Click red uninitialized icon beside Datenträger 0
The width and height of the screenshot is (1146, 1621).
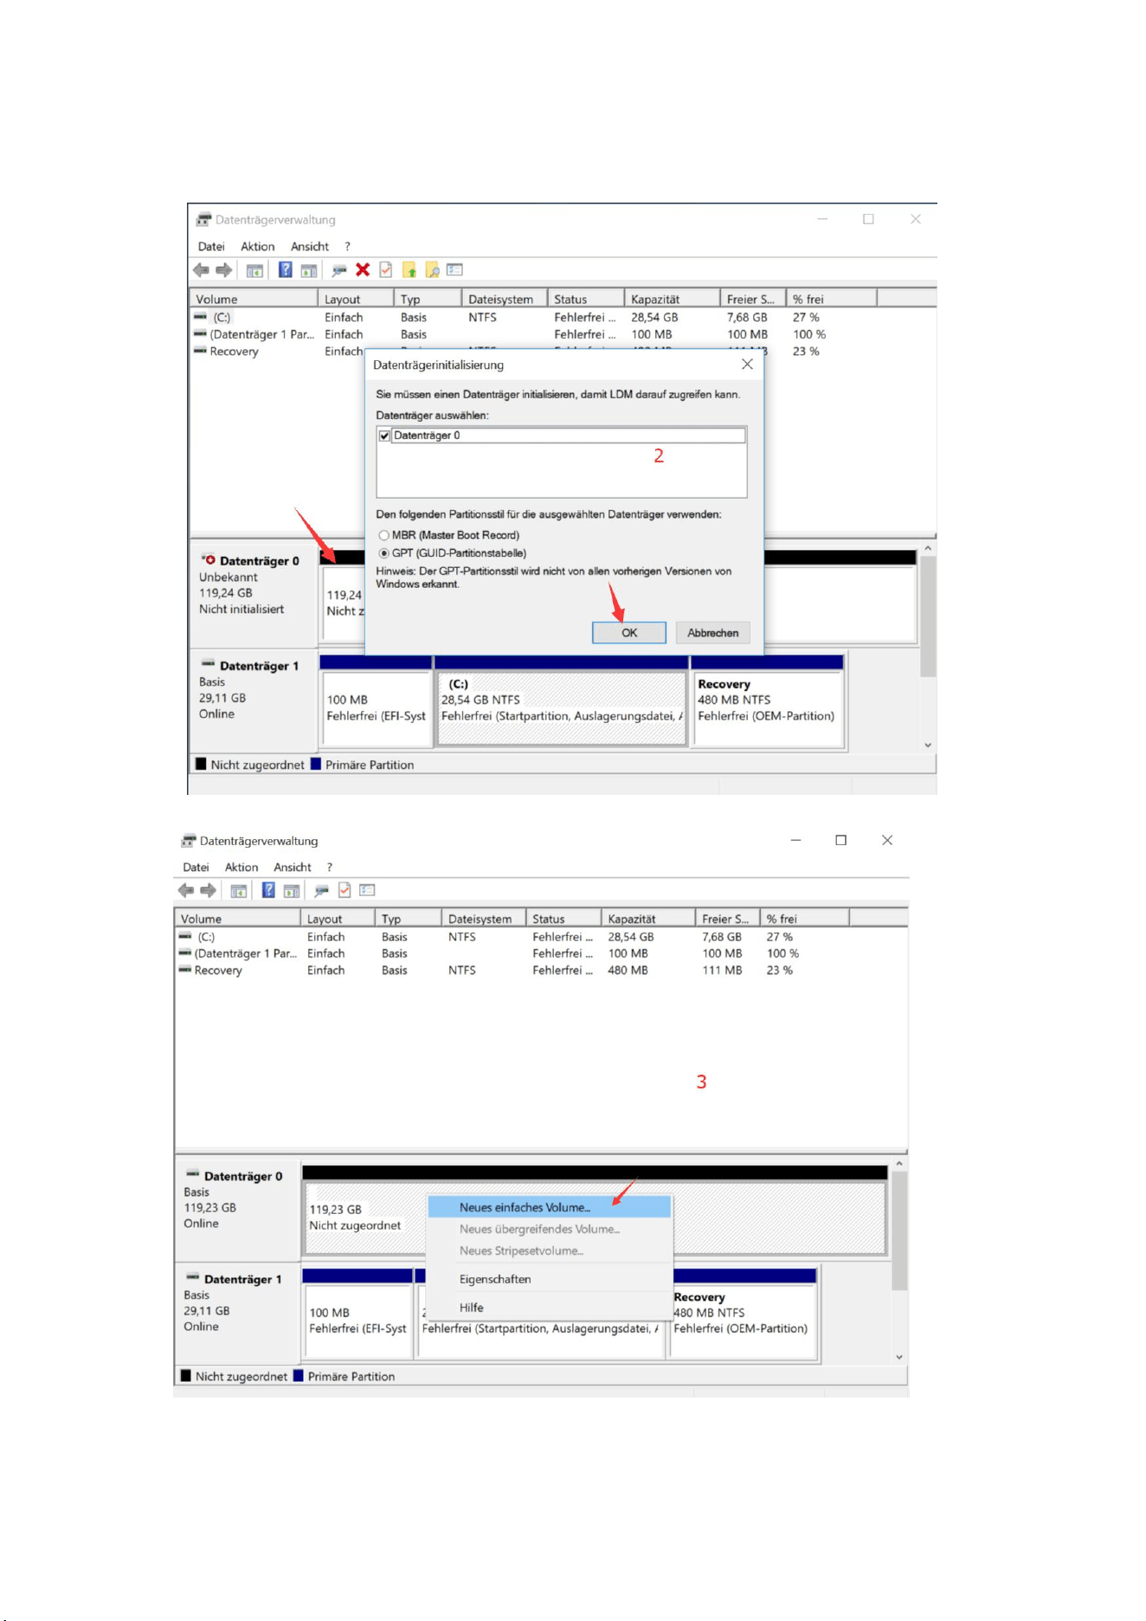(x=209, y=559)
